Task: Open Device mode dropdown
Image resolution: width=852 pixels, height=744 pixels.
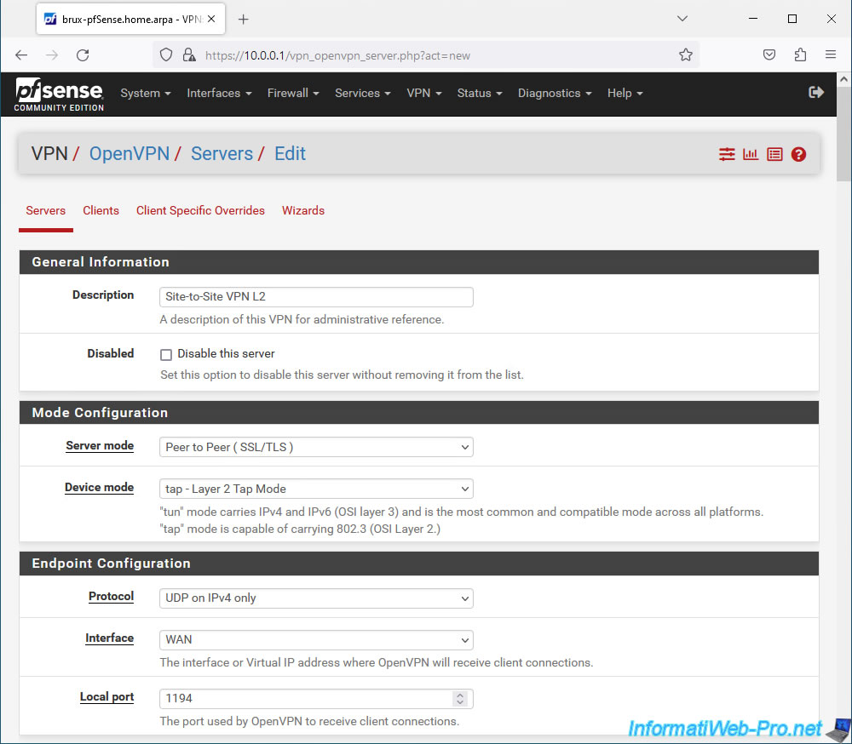Action: click(x=316, y=489)
